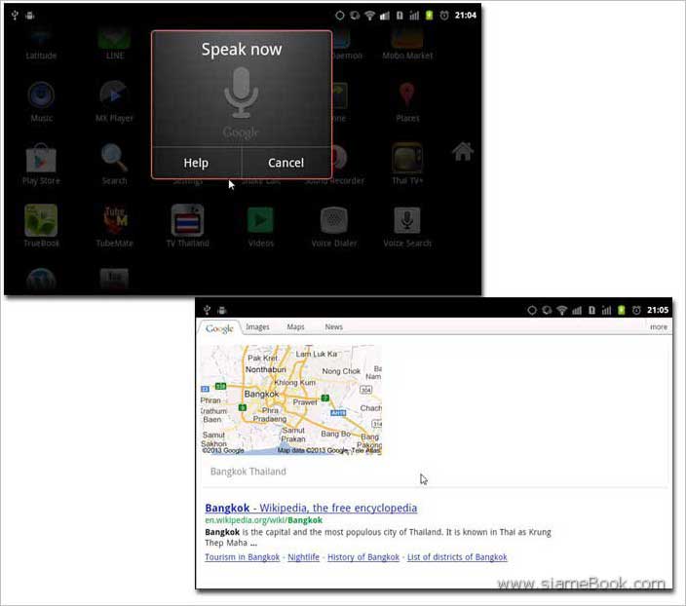This screenshot has width=686, height=606.
Task: Tap the battery icon in top screen status bar
Action: [429, 16]
